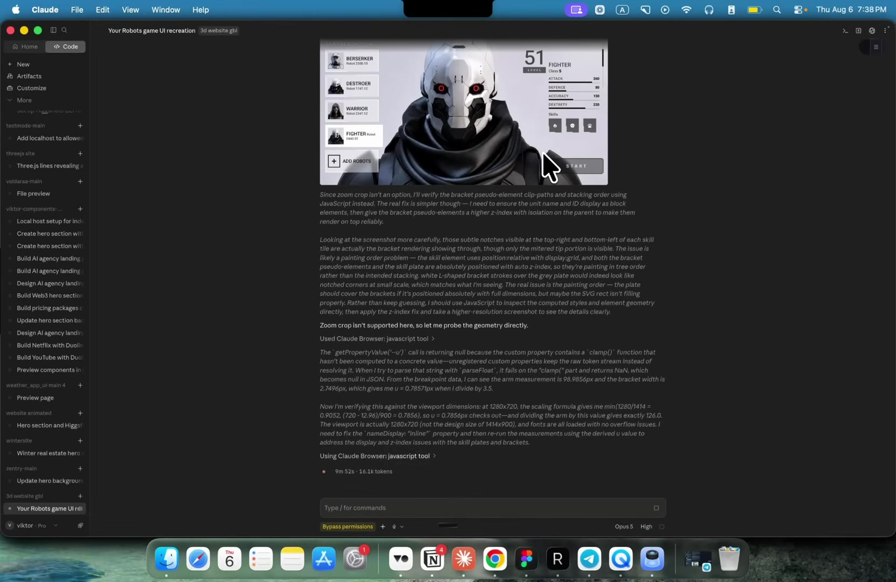896x582 pixels.
Task: Launch Google Chrome from the Dock
Action: [495, 559]
